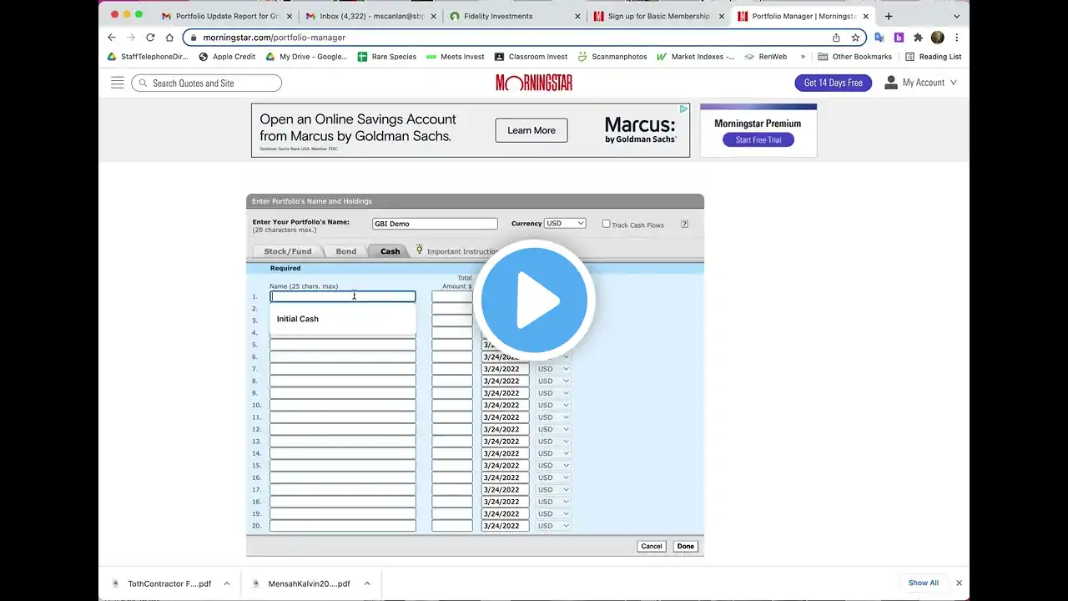Open the row 20 USD currency dropdown
The width and height of the screenshot is (1068, 601).
554,526
